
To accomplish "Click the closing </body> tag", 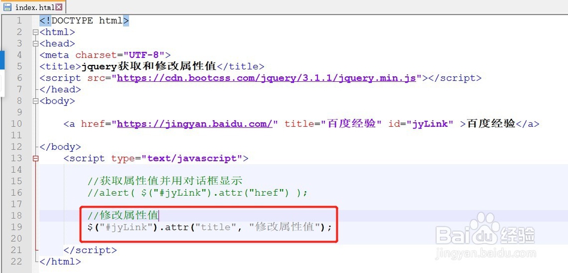I will click(60, 147).
